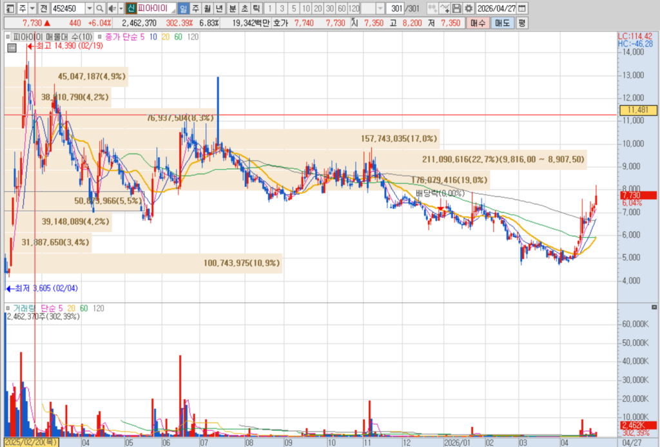
Task: Click the blue 10 moving-average label
Action: [x=153, y=37]
